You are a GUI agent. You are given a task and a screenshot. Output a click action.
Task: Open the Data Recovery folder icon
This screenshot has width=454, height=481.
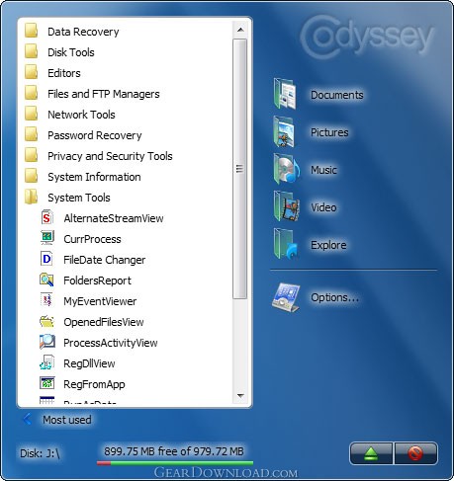32,31
